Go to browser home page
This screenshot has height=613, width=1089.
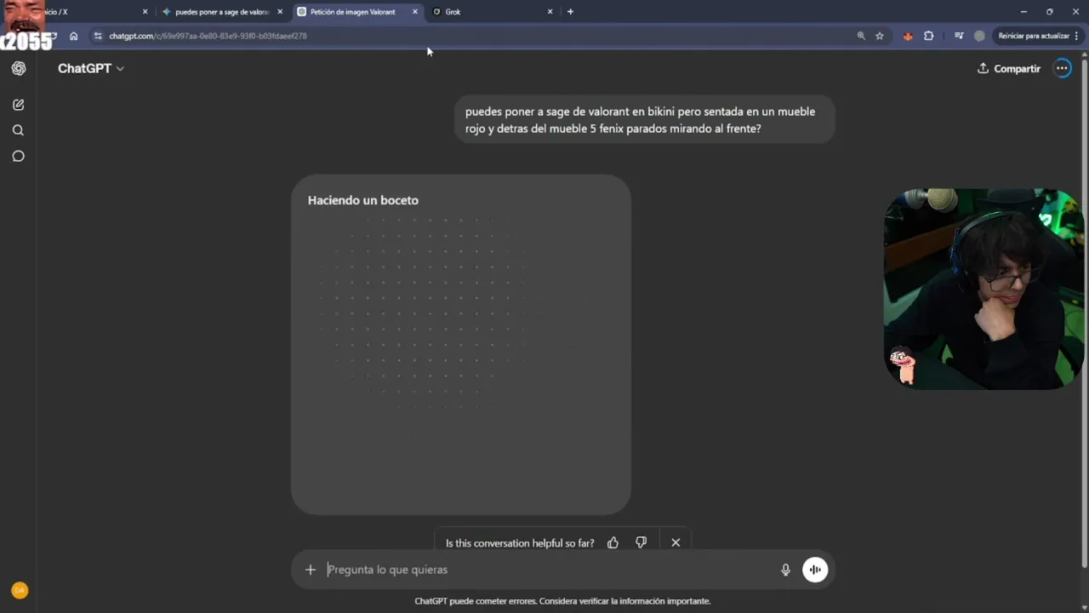(74, 36)
